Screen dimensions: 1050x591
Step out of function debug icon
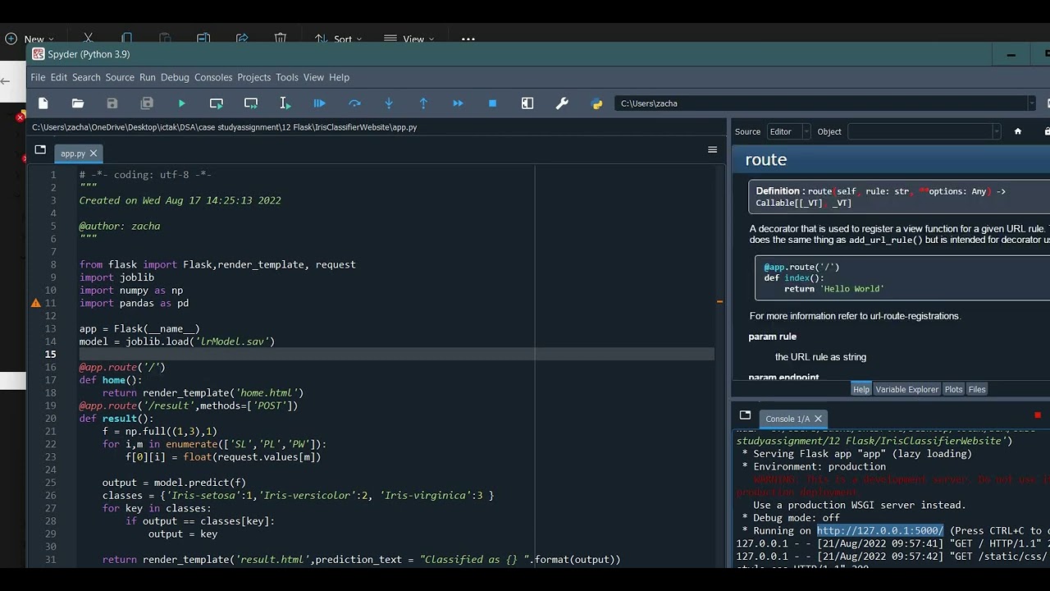pyautogui.click(x=423, y=103)
